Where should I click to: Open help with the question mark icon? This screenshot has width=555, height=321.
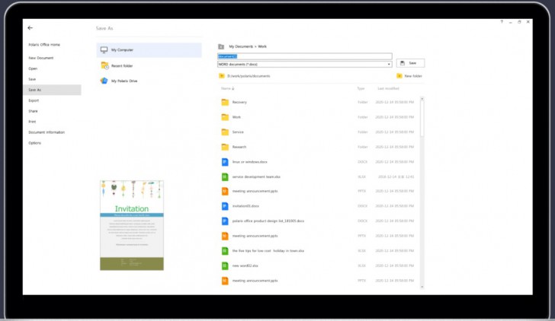click(x=502, y=22)
